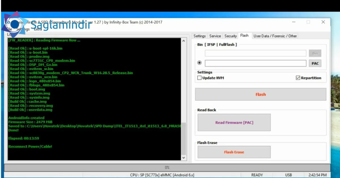The width and height of the screenshot is (340, 178).
Task: Close the Infinity-Box window
Action: (323, 22)
